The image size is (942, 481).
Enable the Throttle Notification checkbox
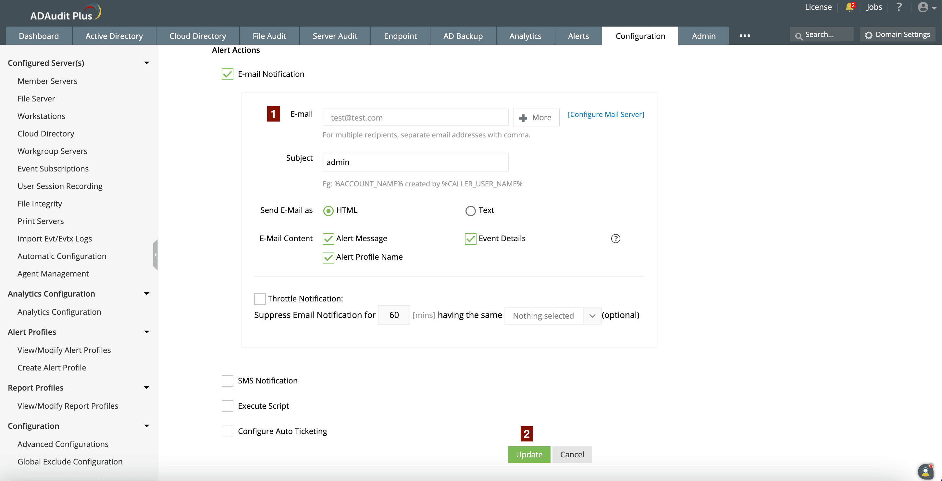point(260,299)
